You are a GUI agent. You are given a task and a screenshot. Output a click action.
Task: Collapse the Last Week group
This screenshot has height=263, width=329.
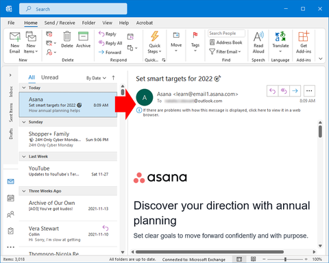(x=24, y=157)
